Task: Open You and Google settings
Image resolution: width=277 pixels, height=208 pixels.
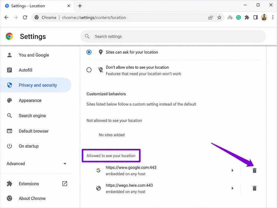Action: 34,55
